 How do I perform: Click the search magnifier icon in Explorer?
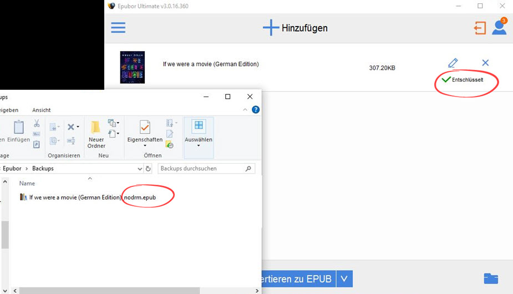pos(248,168)
